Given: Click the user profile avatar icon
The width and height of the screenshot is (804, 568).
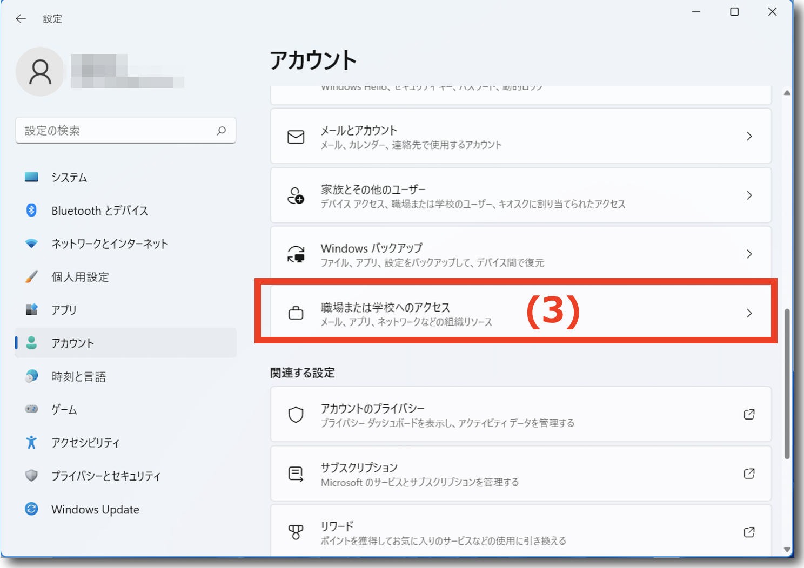Looking at the screenshot, I should 40,72.
